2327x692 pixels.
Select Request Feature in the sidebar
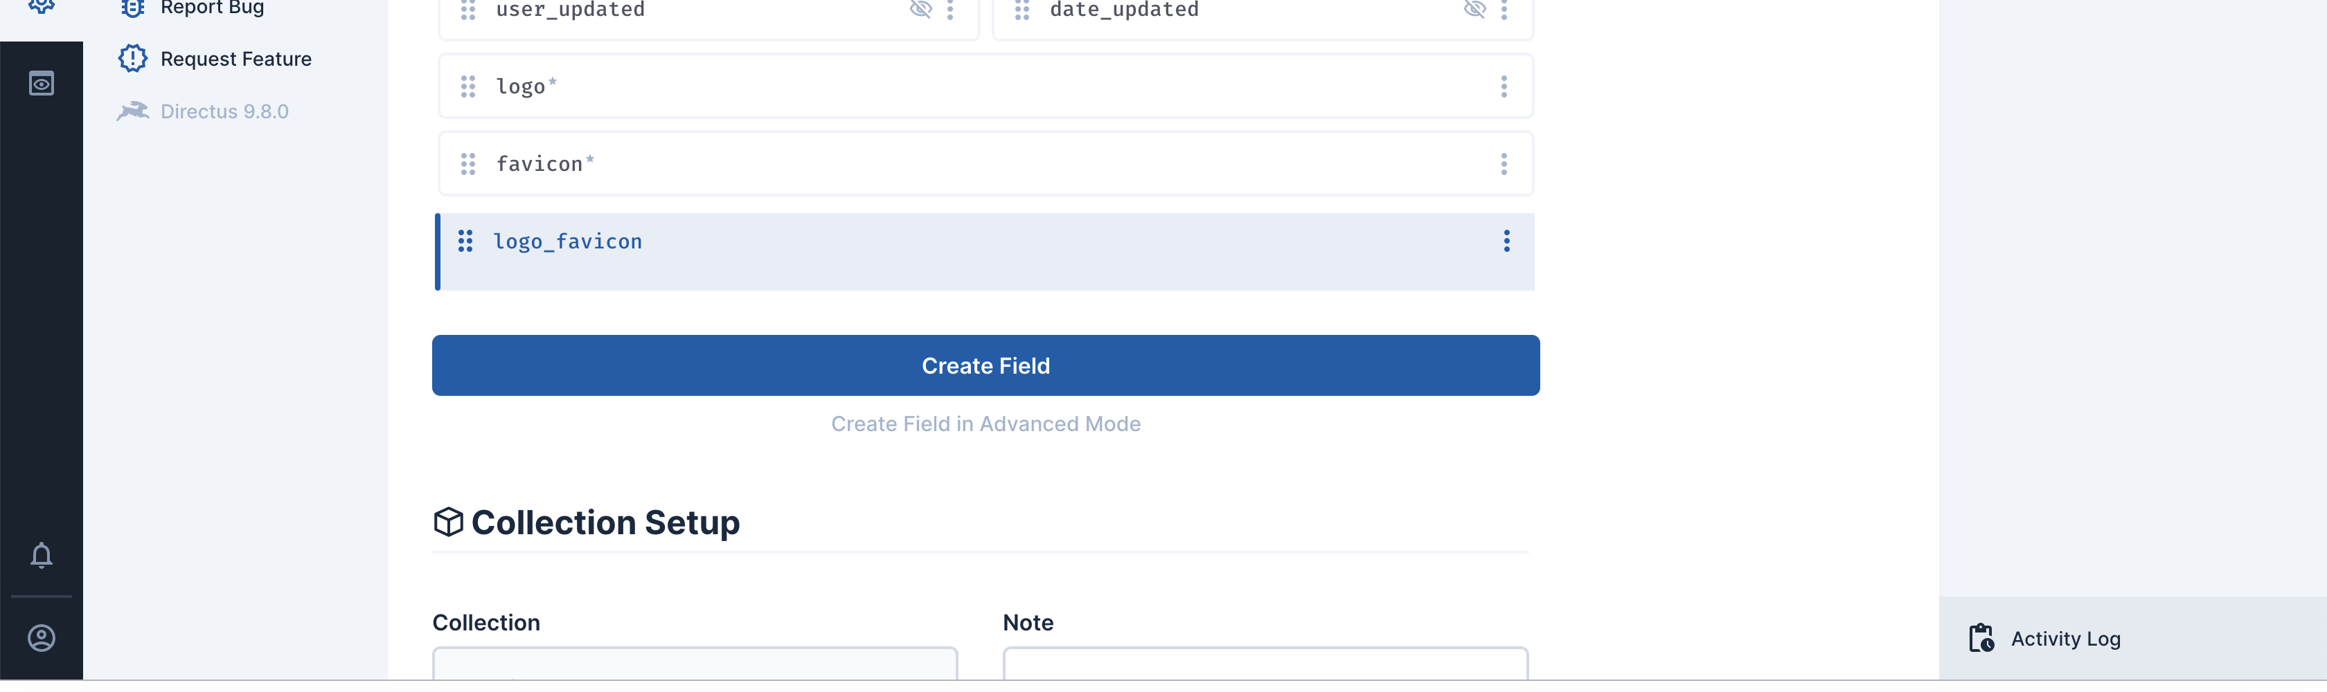(235, 57)
